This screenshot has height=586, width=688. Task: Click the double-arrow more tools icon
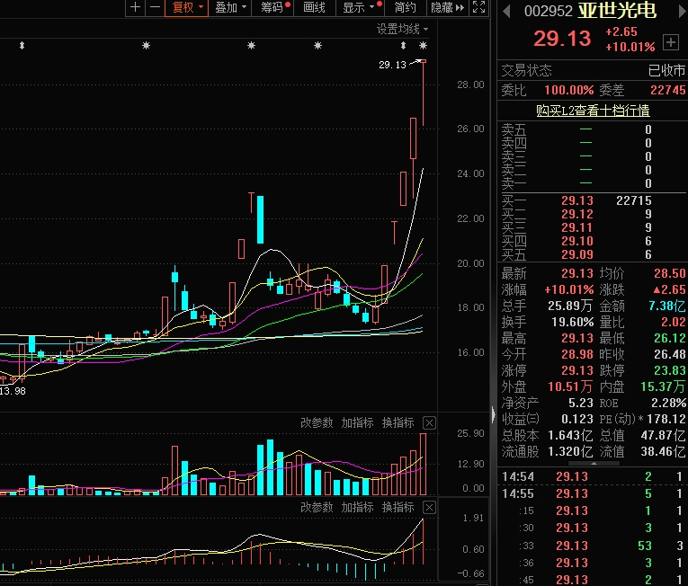pos(460,7)
